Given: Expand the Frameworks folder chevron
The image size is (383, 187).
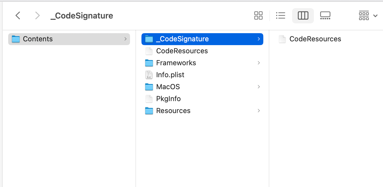Looking at the screenshot, I should (x=259, y=63).
